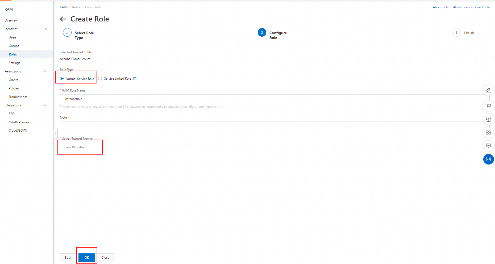Open SSO in the sidebar
The height and width of the screenshot is (264, 495).
pyautogui.click(x=12, y=114)
